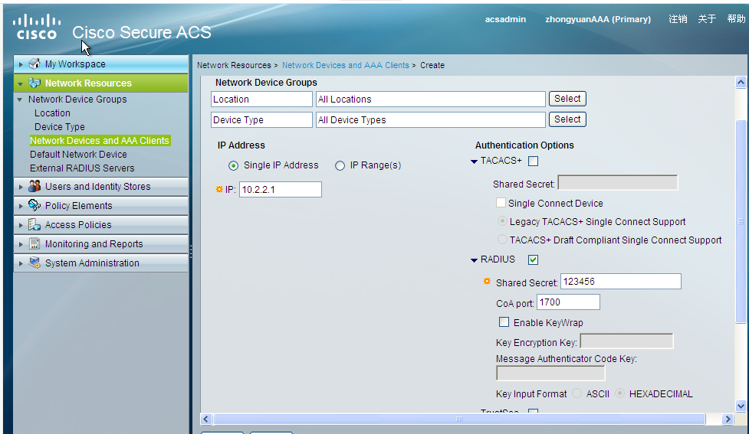749x434 pixels.
Task: Click the Message Authenticator Code Key field
Action: pos(550,373)
